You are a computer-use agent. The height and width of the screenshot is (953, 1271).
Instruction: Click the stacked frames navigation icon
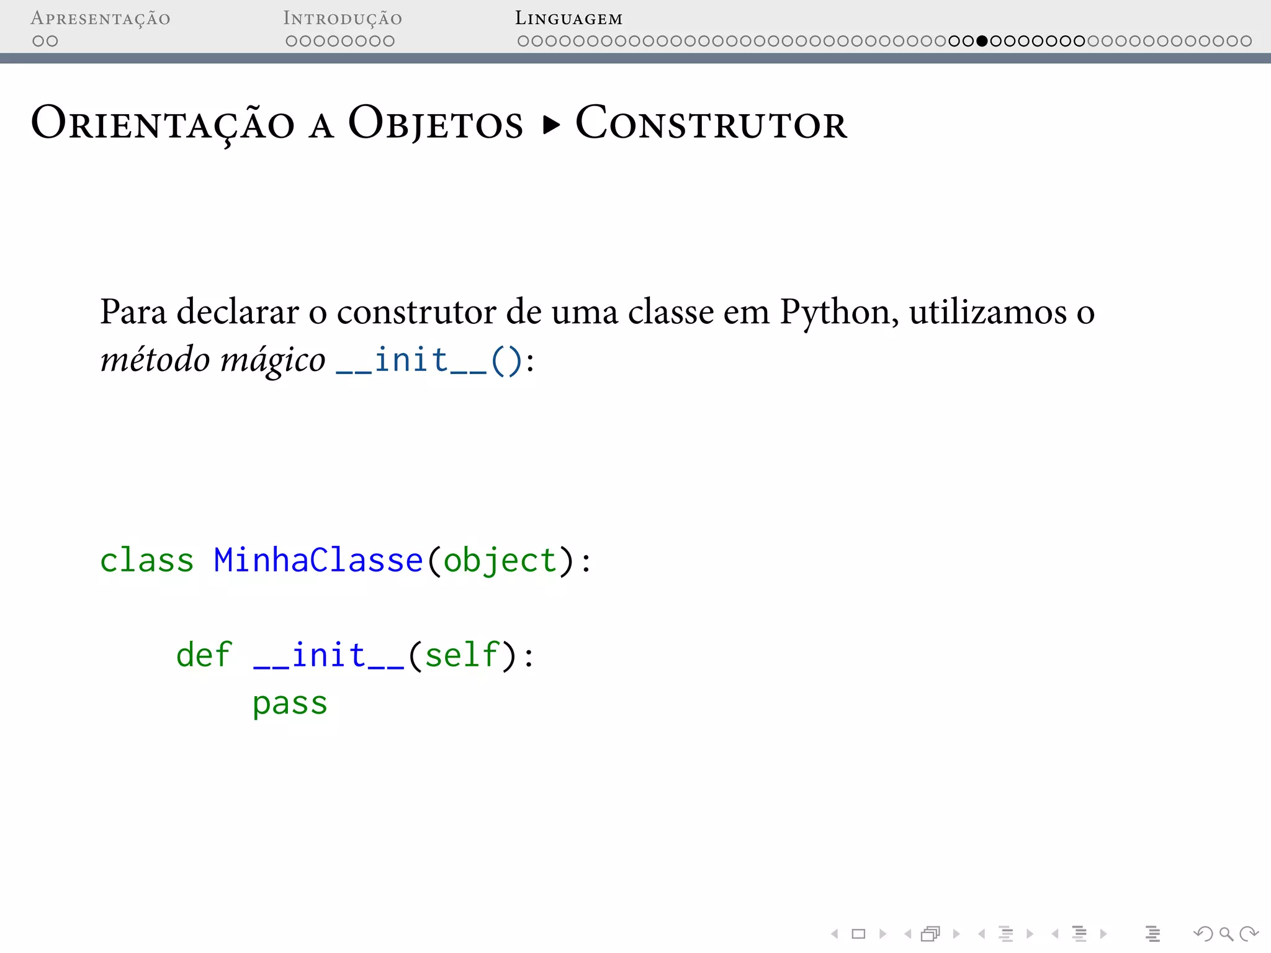931,934
